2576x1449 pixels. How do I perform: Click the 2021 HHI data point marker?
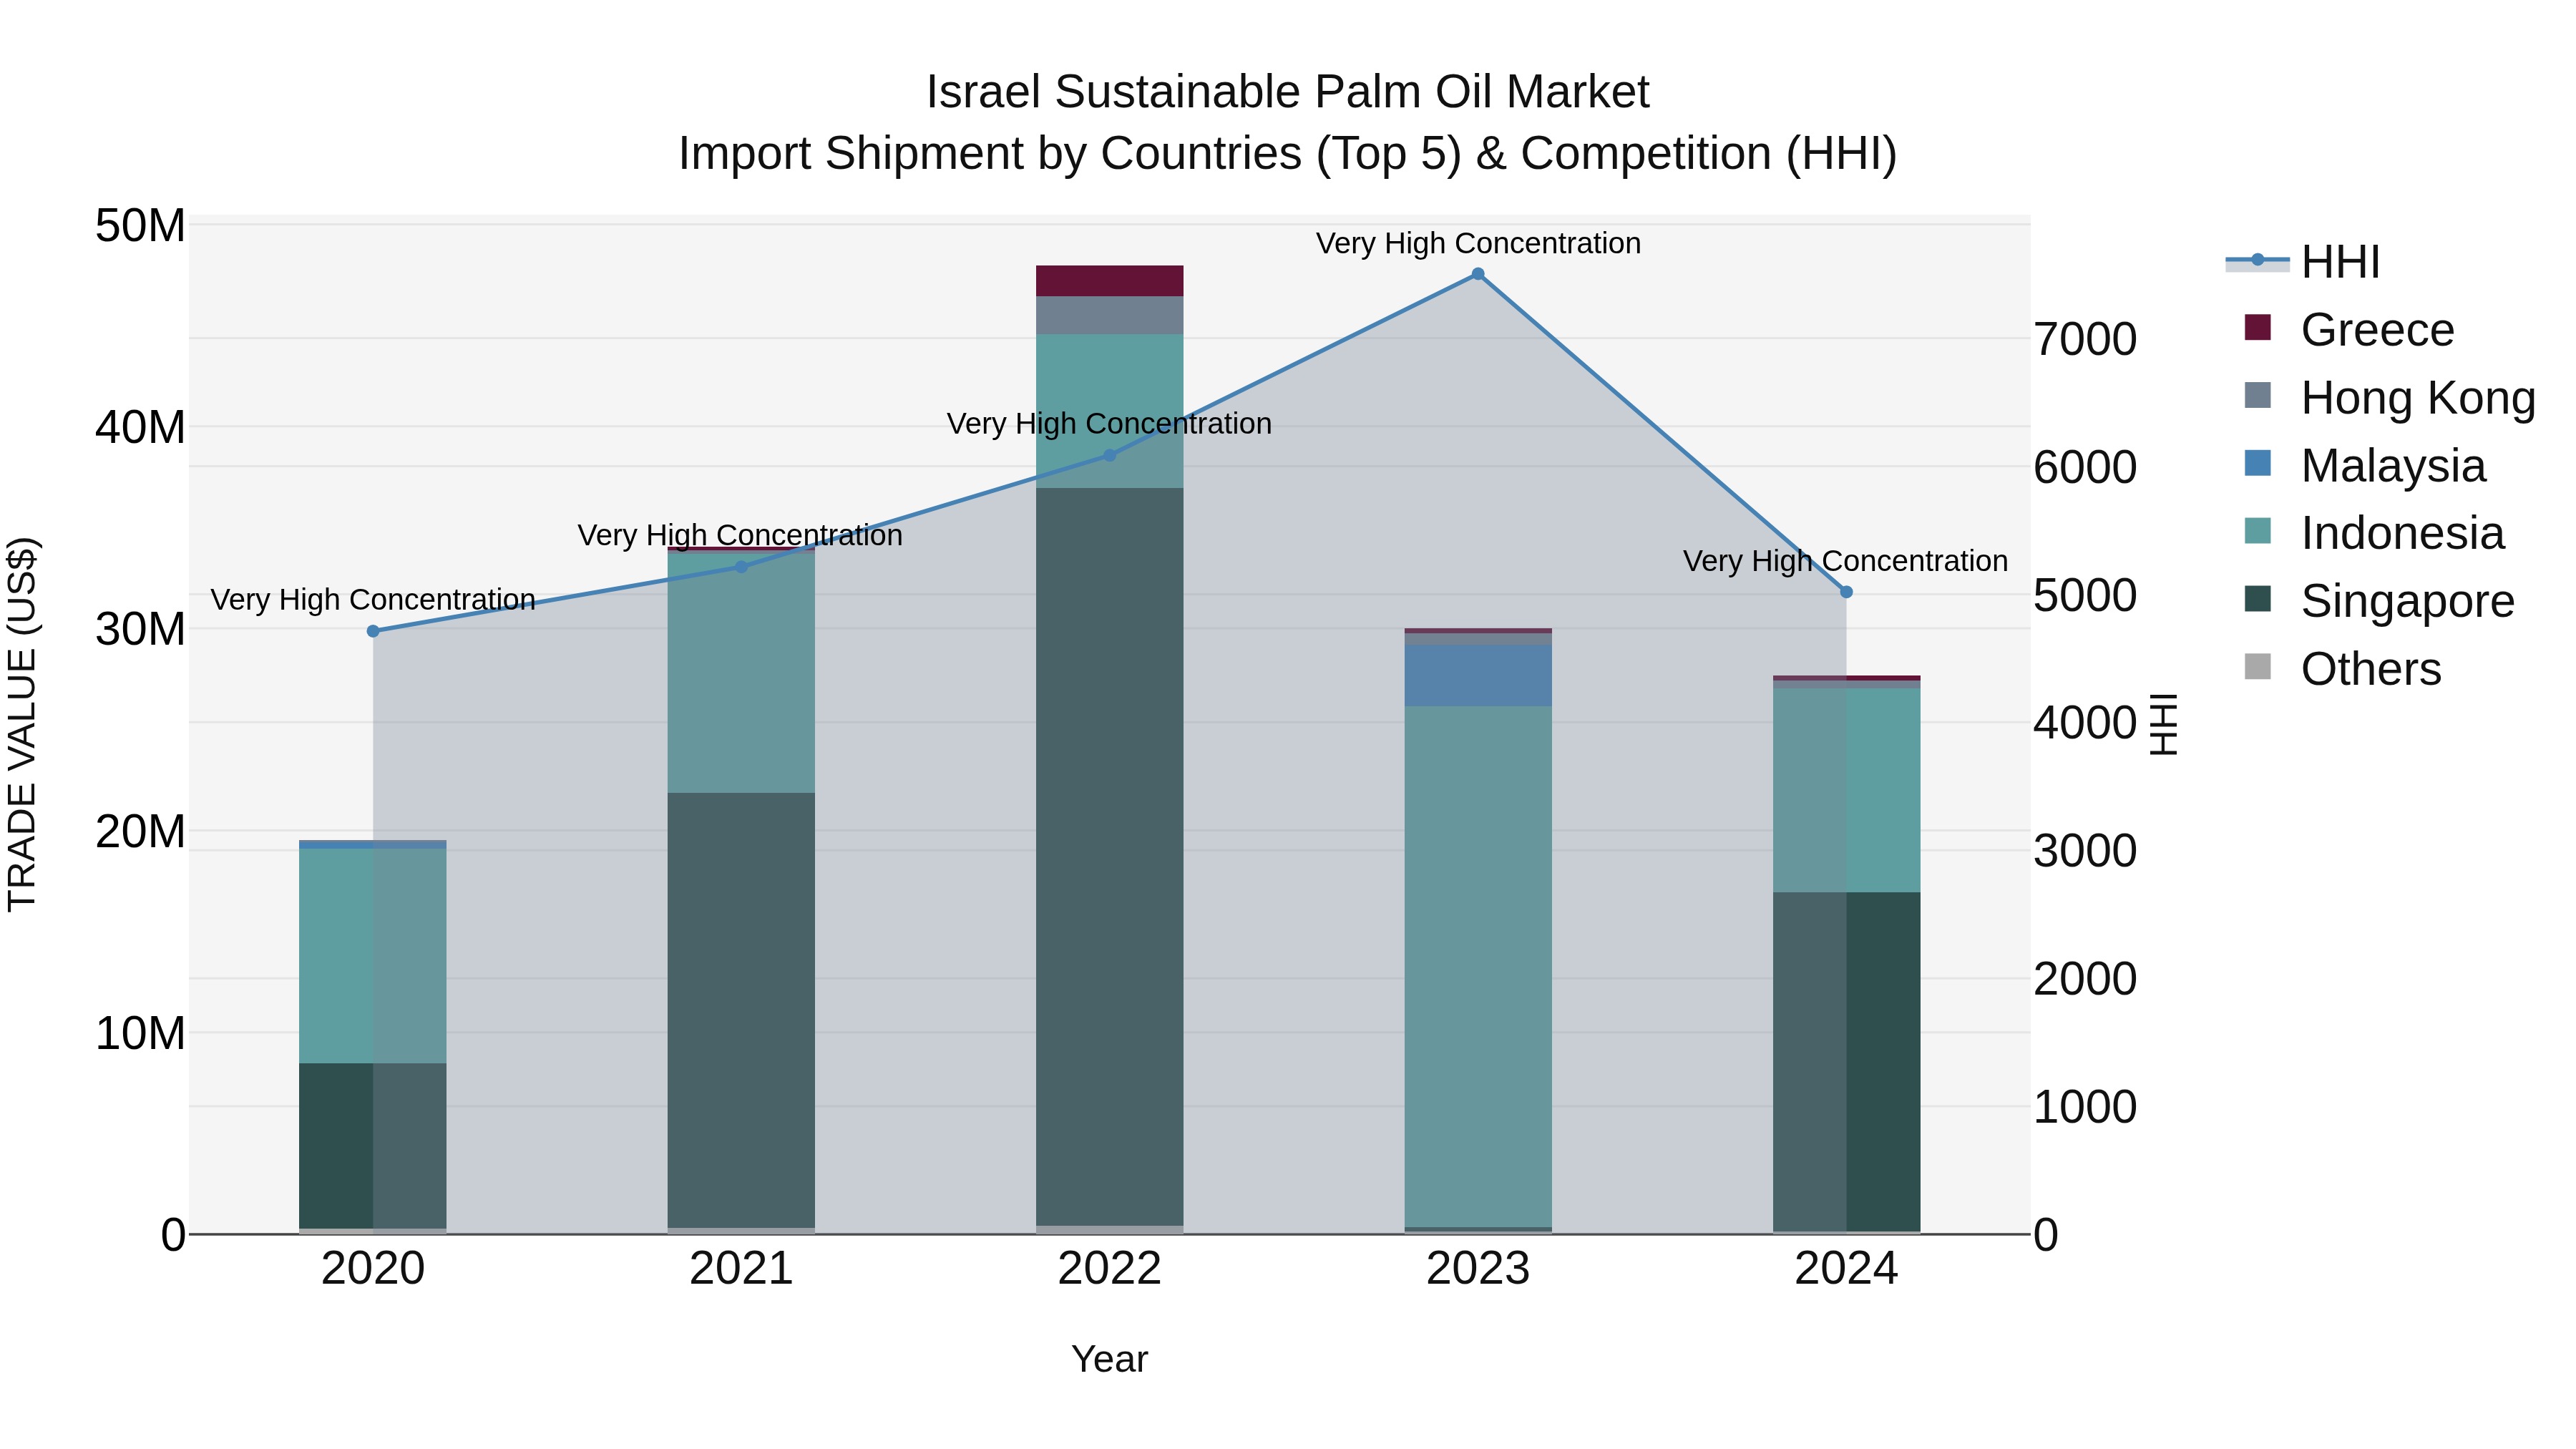pyautogui.click(x=741, y=567)
